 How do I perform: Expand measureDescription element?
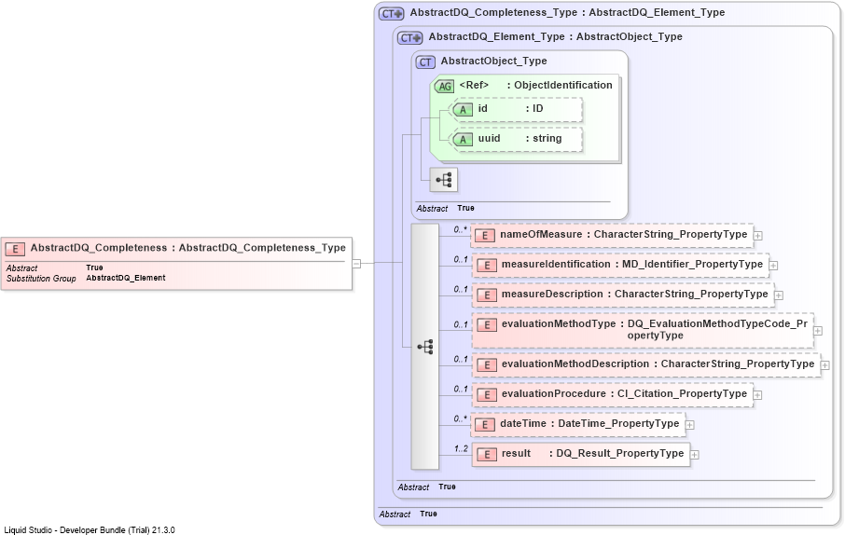point(779,295)
